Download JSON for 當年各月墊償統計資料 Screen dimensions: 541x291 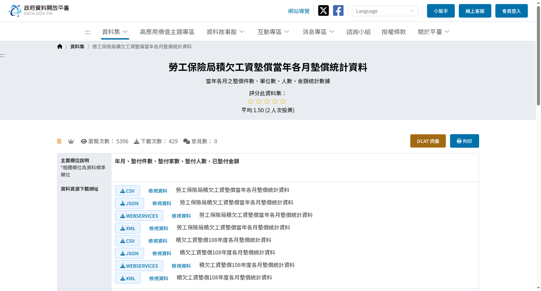[x=130, y=203]
